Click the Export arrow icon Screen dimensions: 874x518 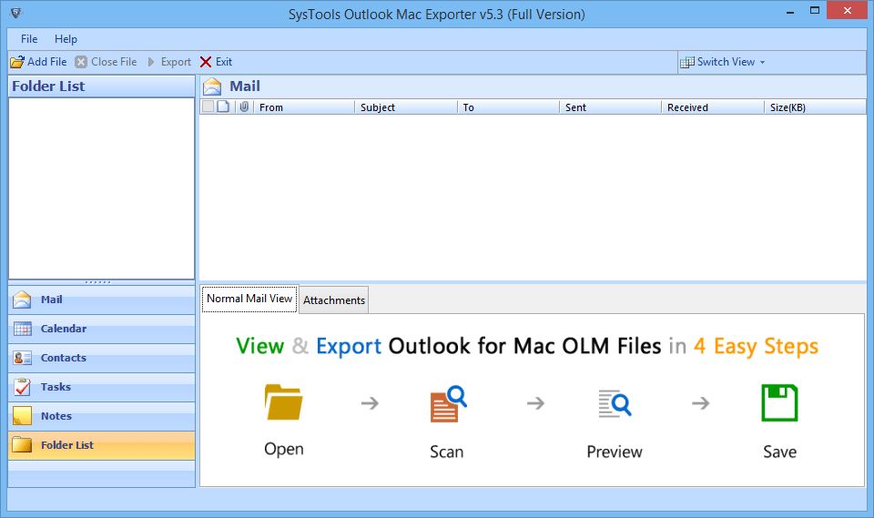pyautogui.click(x=150, y=62)
